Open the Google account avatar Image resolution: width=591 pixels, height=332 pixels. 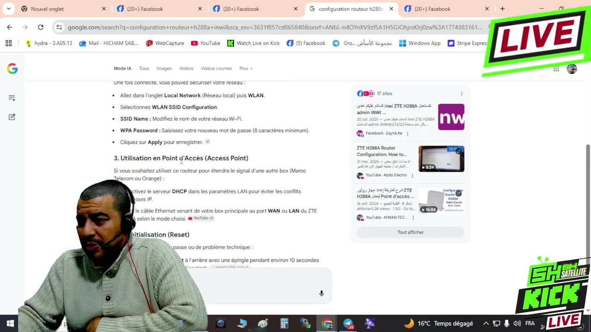click(572, 69)
